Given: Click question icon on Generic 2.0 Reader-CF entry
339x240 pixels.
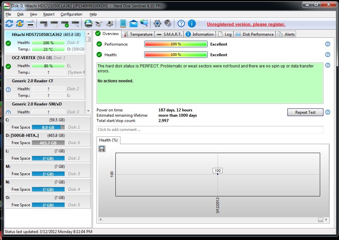Looking at the screenshot, I should coord(8,90).
